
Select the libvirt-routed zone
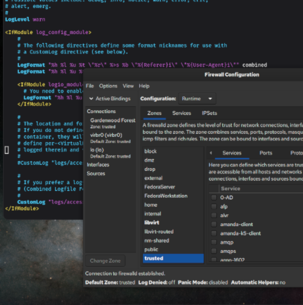tap(173, 231)
